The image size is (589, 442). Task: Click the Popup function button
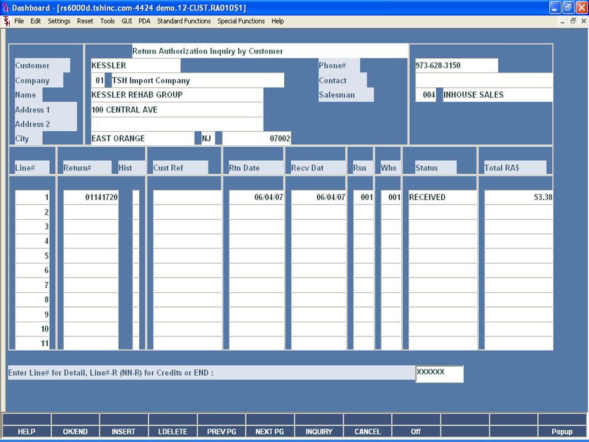click(562, 432)
